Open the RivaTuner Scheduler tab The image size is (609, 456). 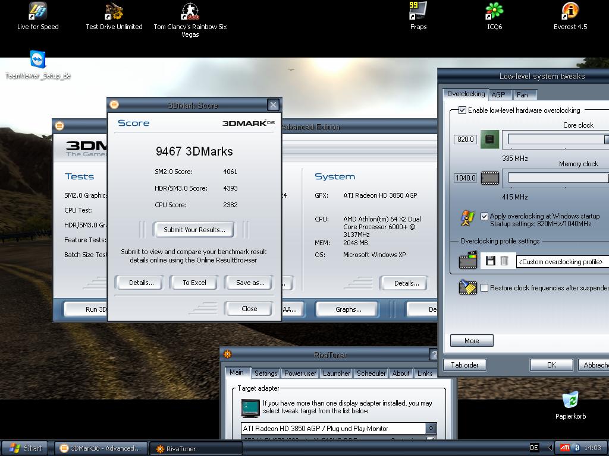(x=371, y=373)
